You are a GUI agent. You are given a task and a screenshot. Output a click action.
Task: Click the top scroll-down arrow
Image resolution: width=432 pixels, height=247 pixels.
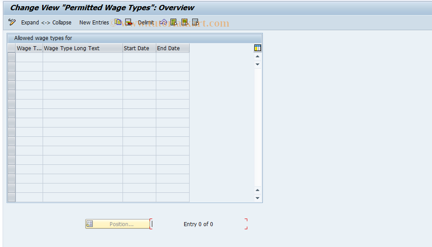(x=258, y=64)
